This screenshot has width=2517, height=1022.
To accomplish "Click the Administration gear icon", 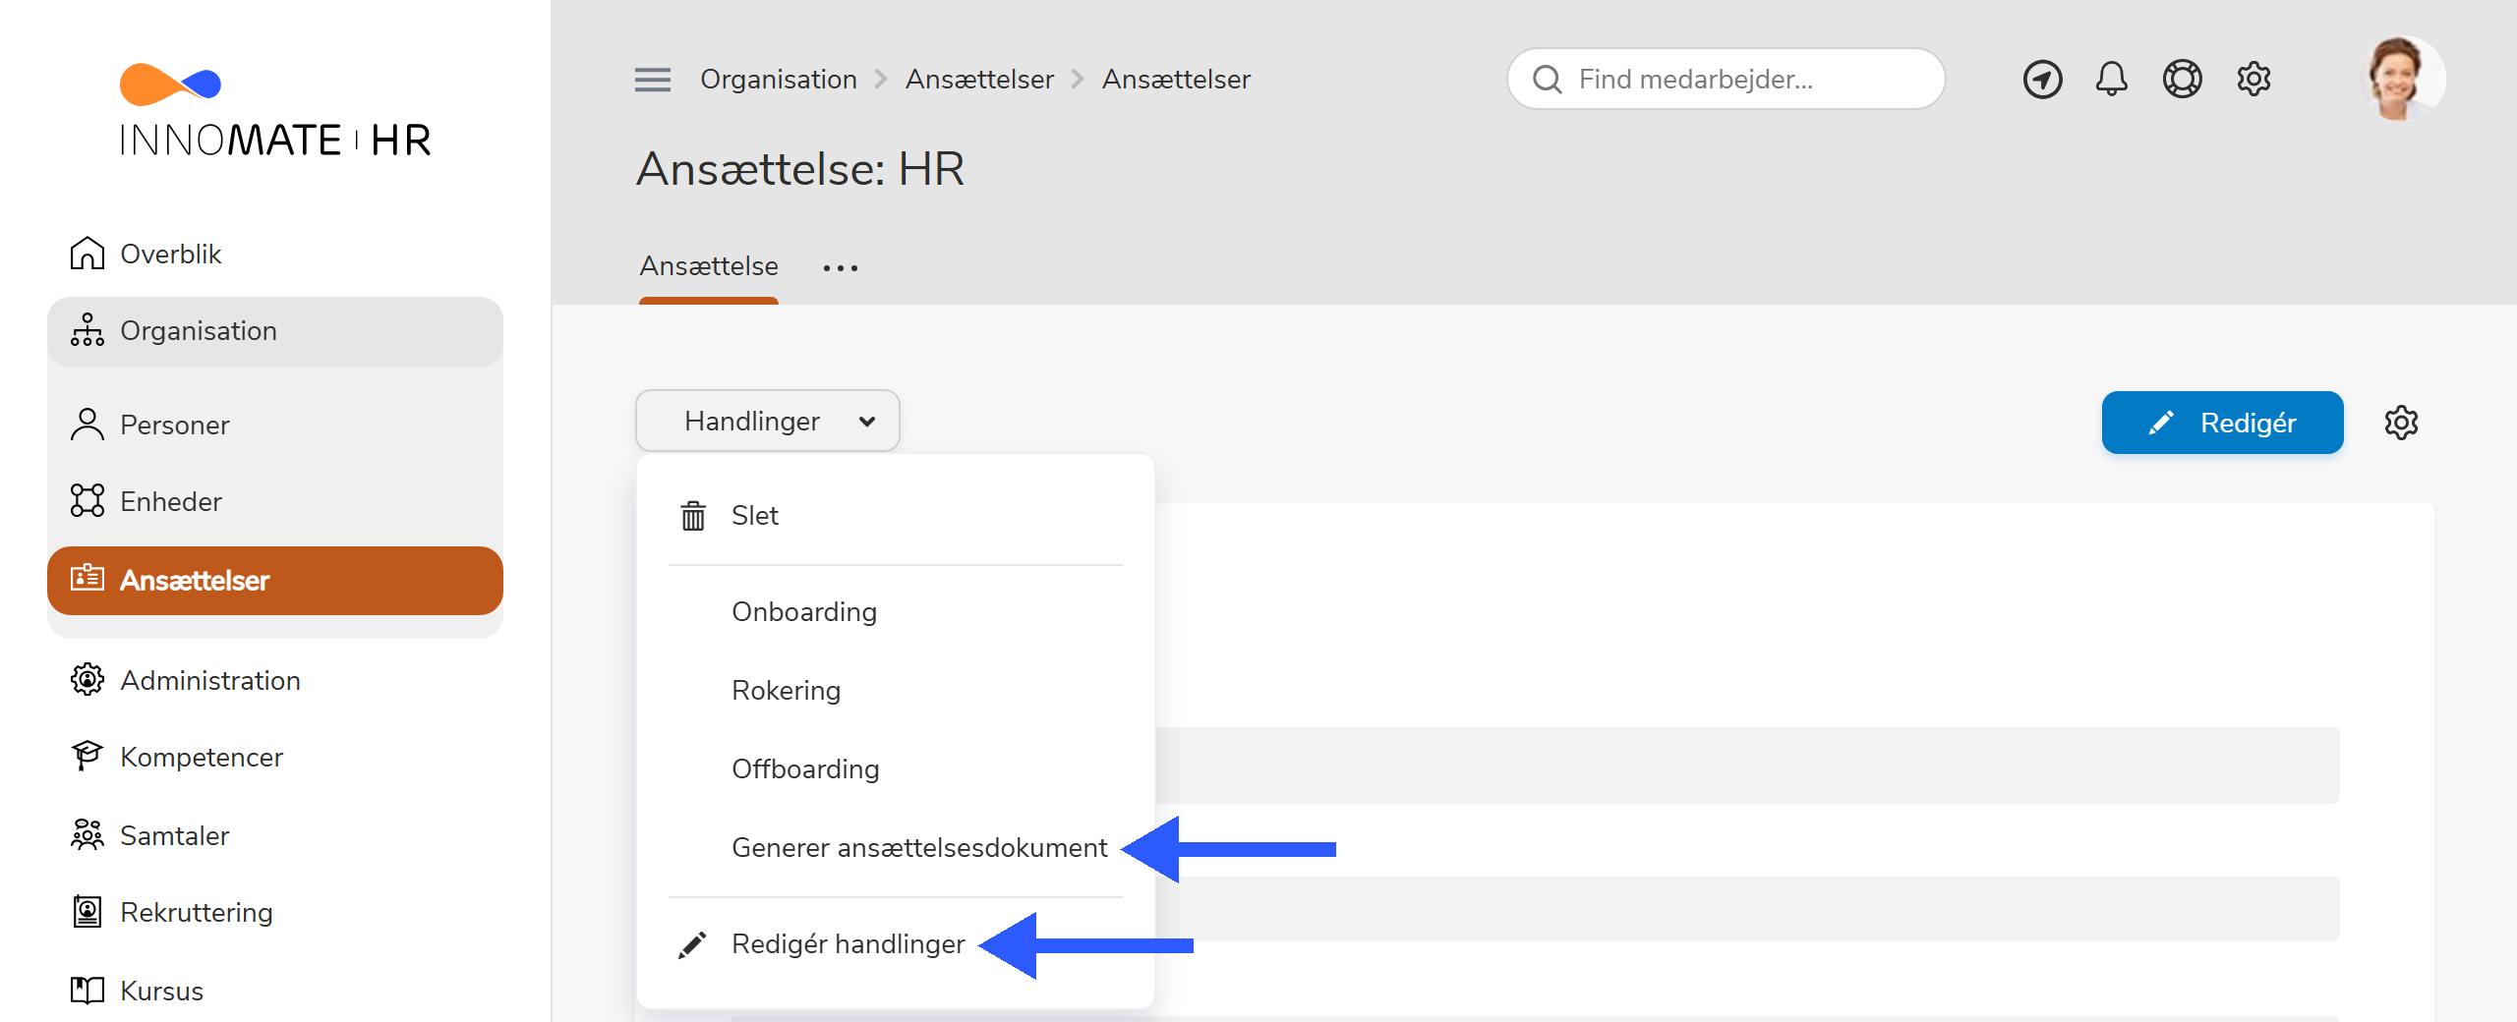I will pyautogui.click(x=88, y=679).
